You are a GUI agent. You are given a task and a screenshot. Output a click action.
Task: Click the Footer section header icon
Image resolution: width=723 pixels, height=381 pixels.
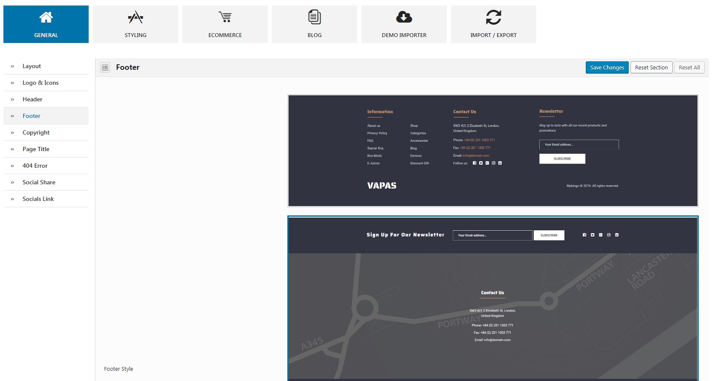(105, 67)
